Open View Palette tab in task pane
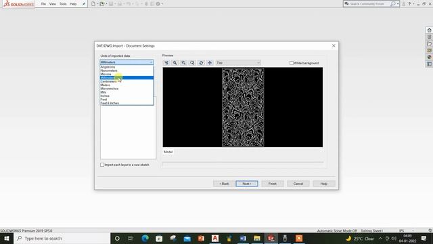 429,50
